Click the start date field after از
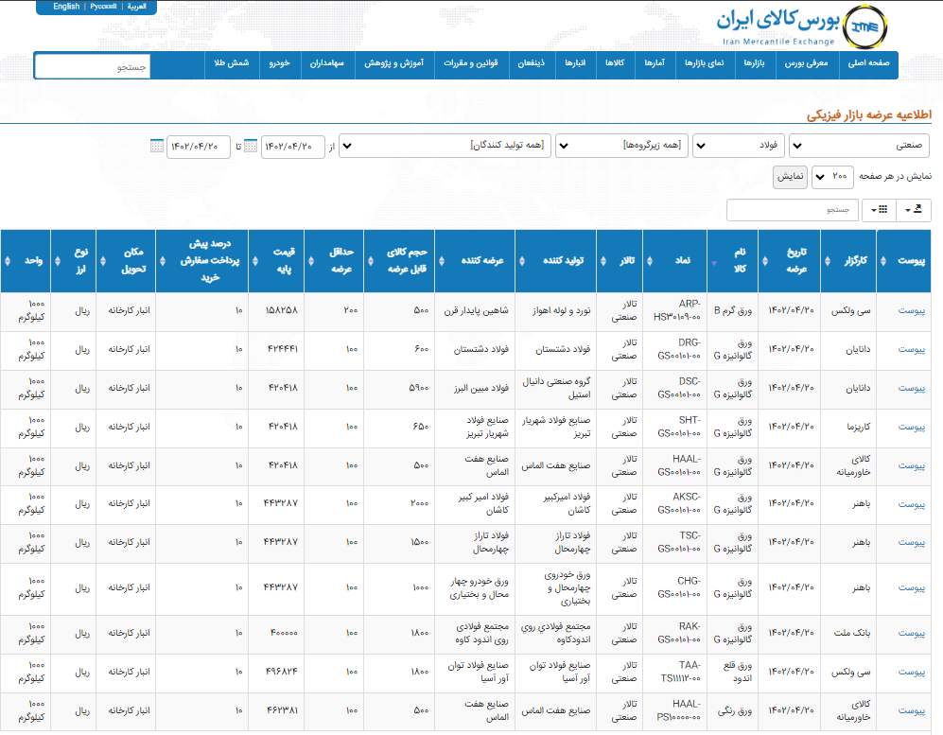The width and height of the screenshot is (943, 735). click(x=293, y=147)
